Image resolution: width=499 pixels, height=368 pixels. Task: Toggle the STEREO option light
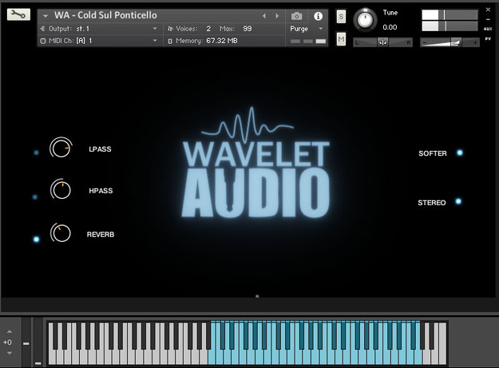coord(458,201)
